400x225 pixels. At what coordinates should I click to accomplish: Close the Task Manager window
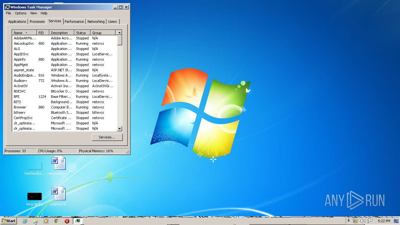click(126, 7)
